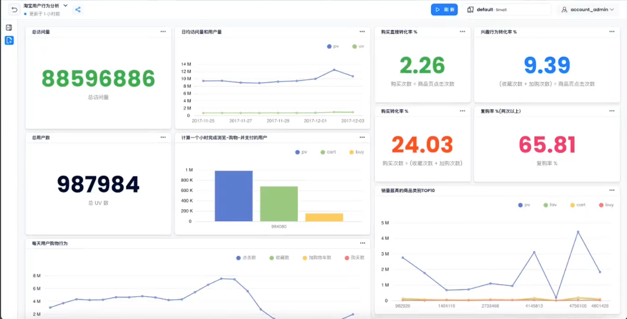
Task: Expand the 淘宝用户行为分析 title dropdown
Action: coord(65,6)
